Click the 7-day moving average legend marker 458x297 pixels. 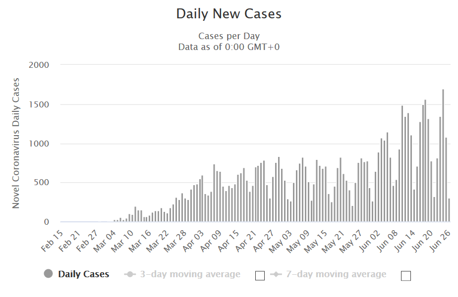276,274
